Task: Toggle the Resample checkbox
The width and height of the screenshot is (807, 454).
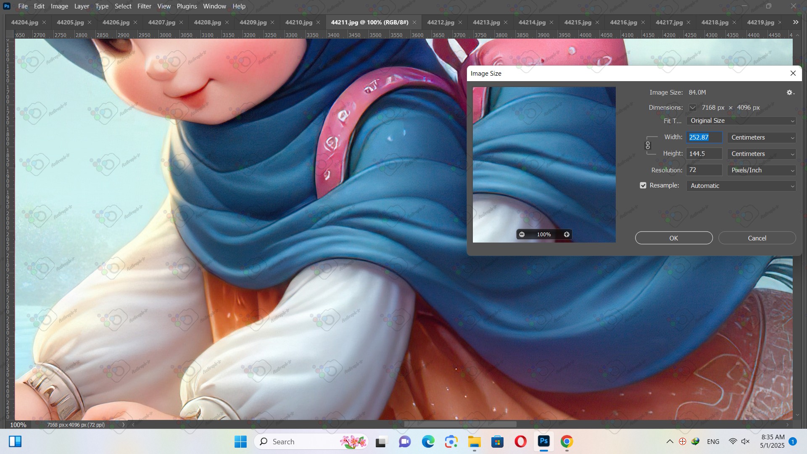Action: coord(643,185)
